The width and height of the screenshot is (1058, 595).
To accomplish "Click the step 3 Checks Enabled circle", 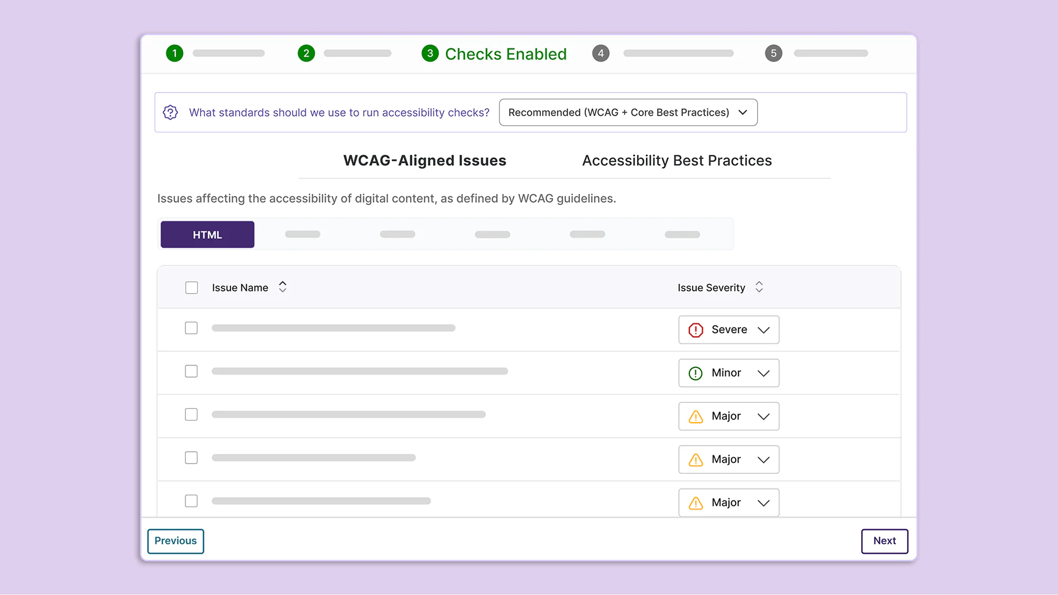I will [x=430, y=53].
